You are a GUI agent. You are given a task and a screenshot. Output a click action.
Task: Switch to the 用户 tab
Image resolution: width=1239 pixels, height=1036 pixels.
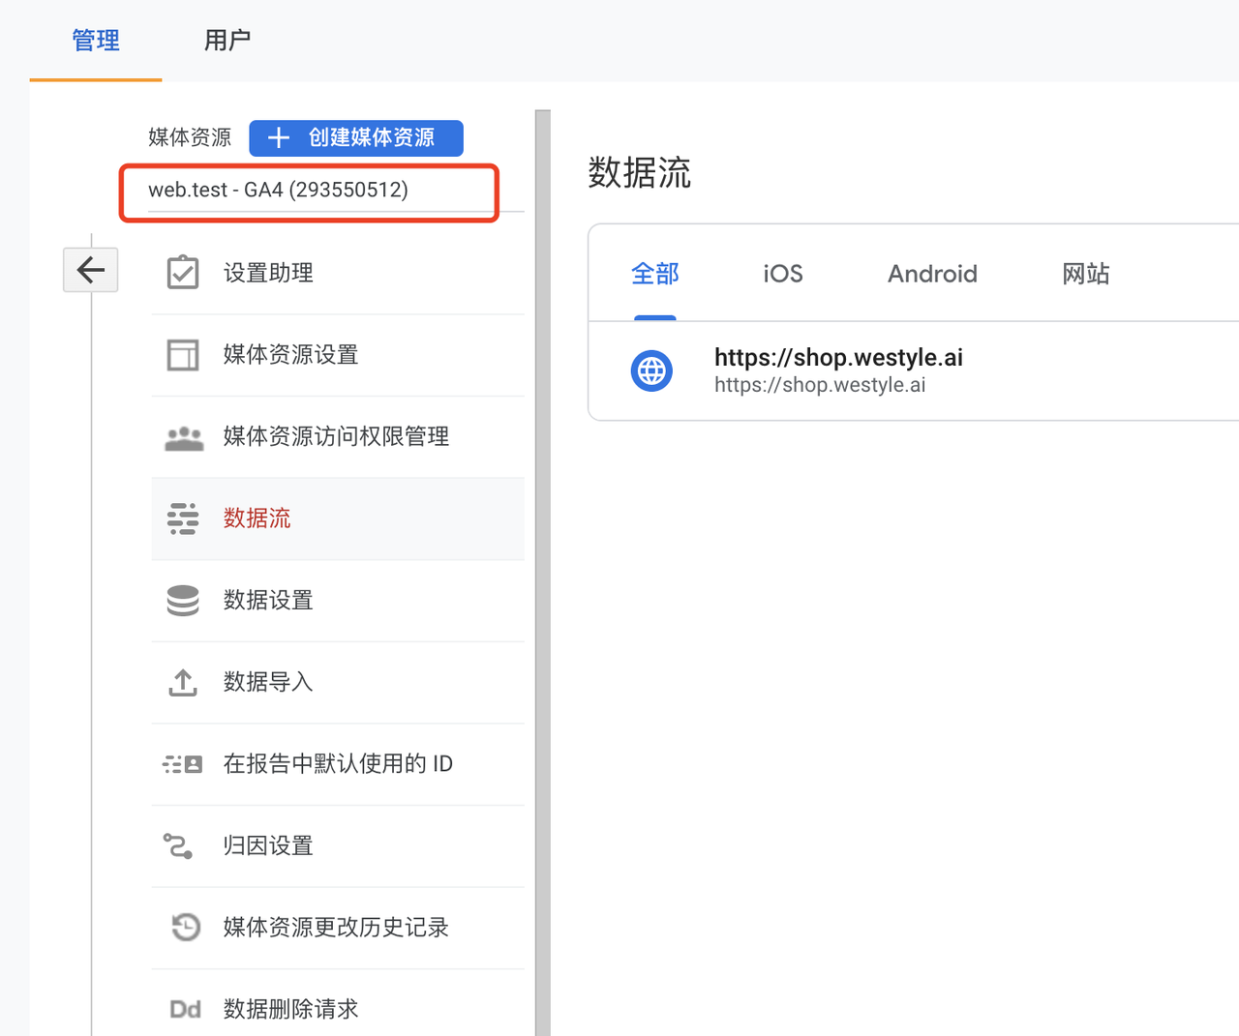[227, 41]
